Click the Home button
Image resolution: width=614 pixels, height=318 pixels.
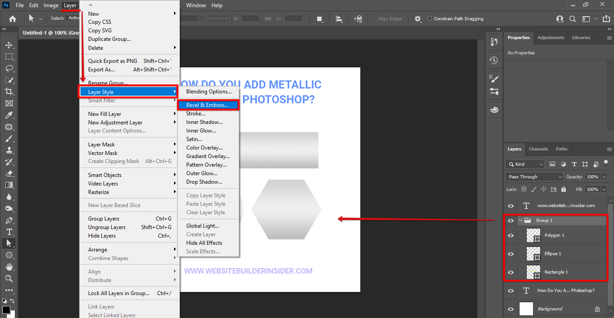click(x=12, y=19)
